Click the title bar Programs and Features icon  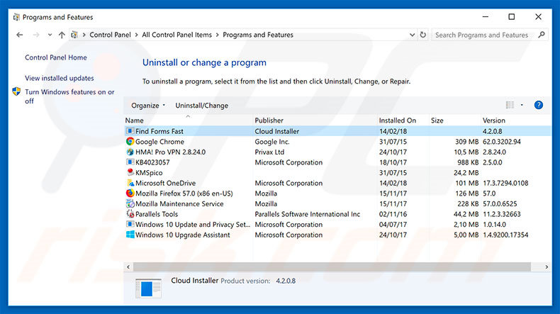coord(16,17)
